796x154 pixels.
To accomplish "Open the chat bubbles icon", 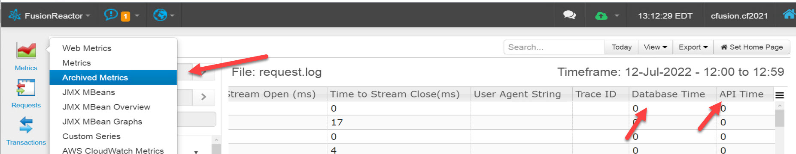I will [569, 15].
